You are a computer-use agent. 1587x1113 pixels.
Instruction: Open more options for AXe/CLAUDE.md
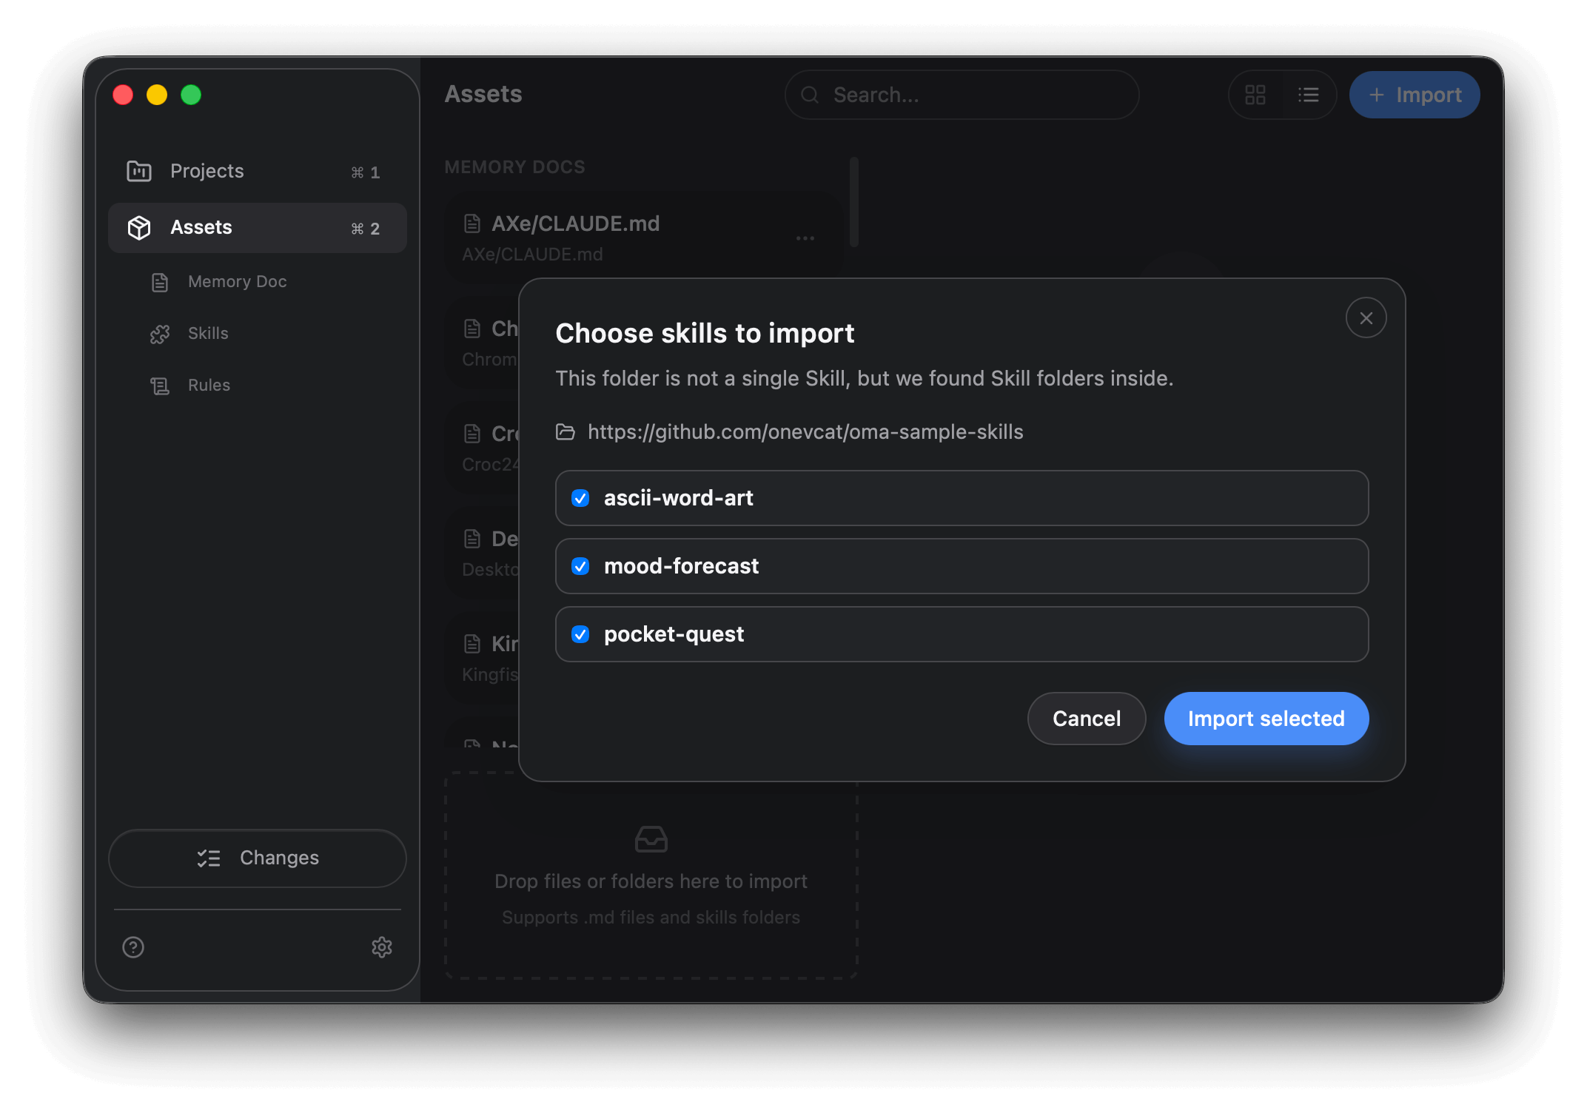point(805,238)
